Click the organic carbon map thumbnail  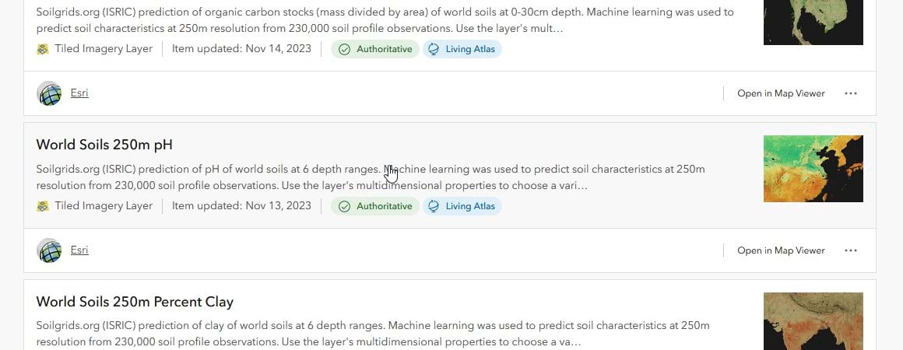(813, 22)
